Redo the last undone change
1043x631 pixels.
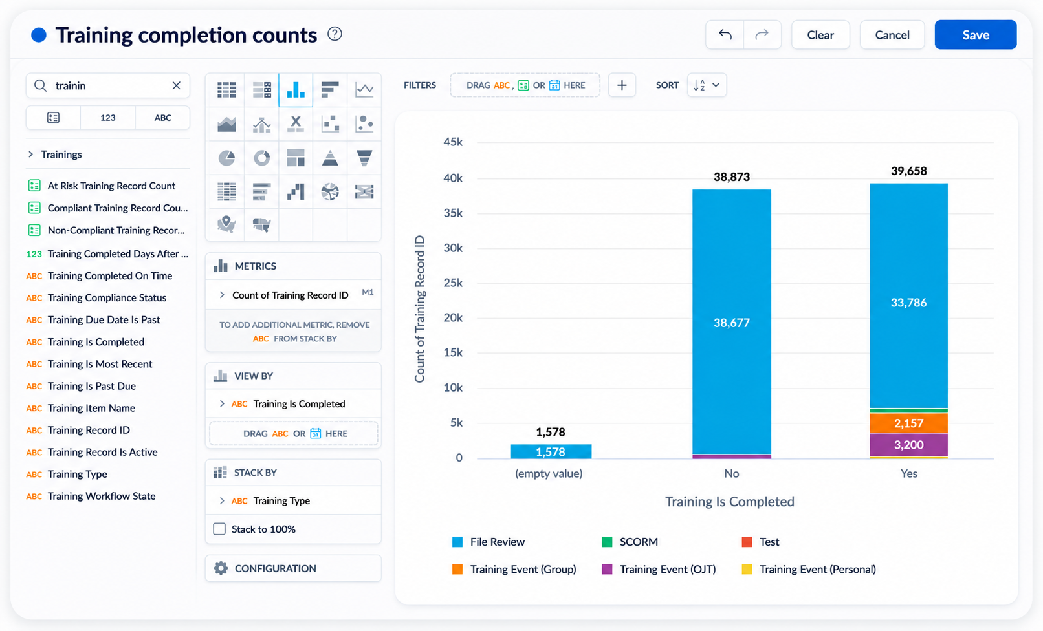coord(762,35)
